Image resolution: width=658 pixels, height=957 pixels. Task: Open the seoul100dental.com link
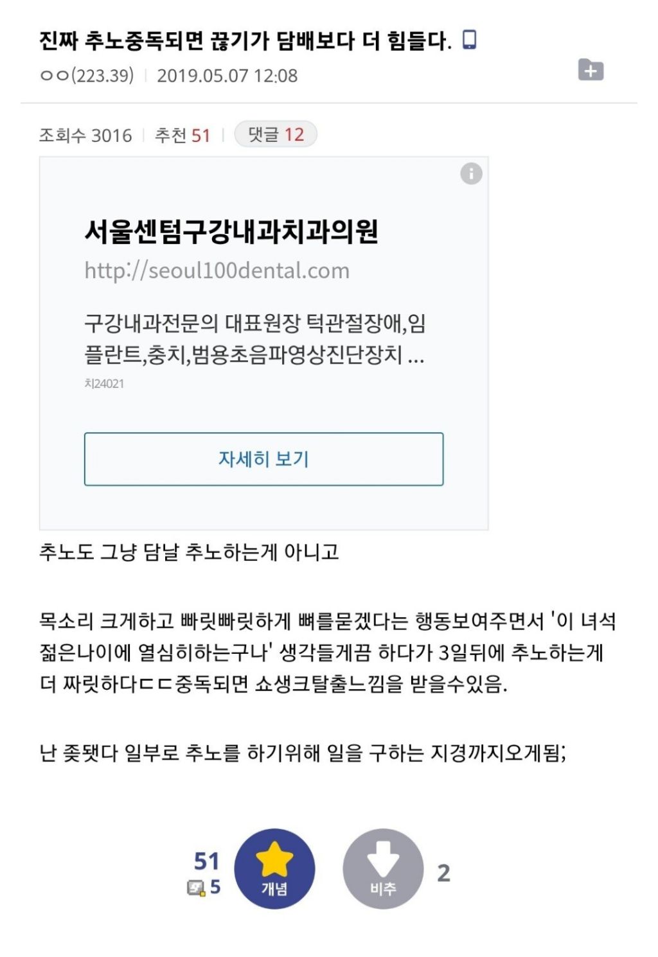tap(217, 270)
